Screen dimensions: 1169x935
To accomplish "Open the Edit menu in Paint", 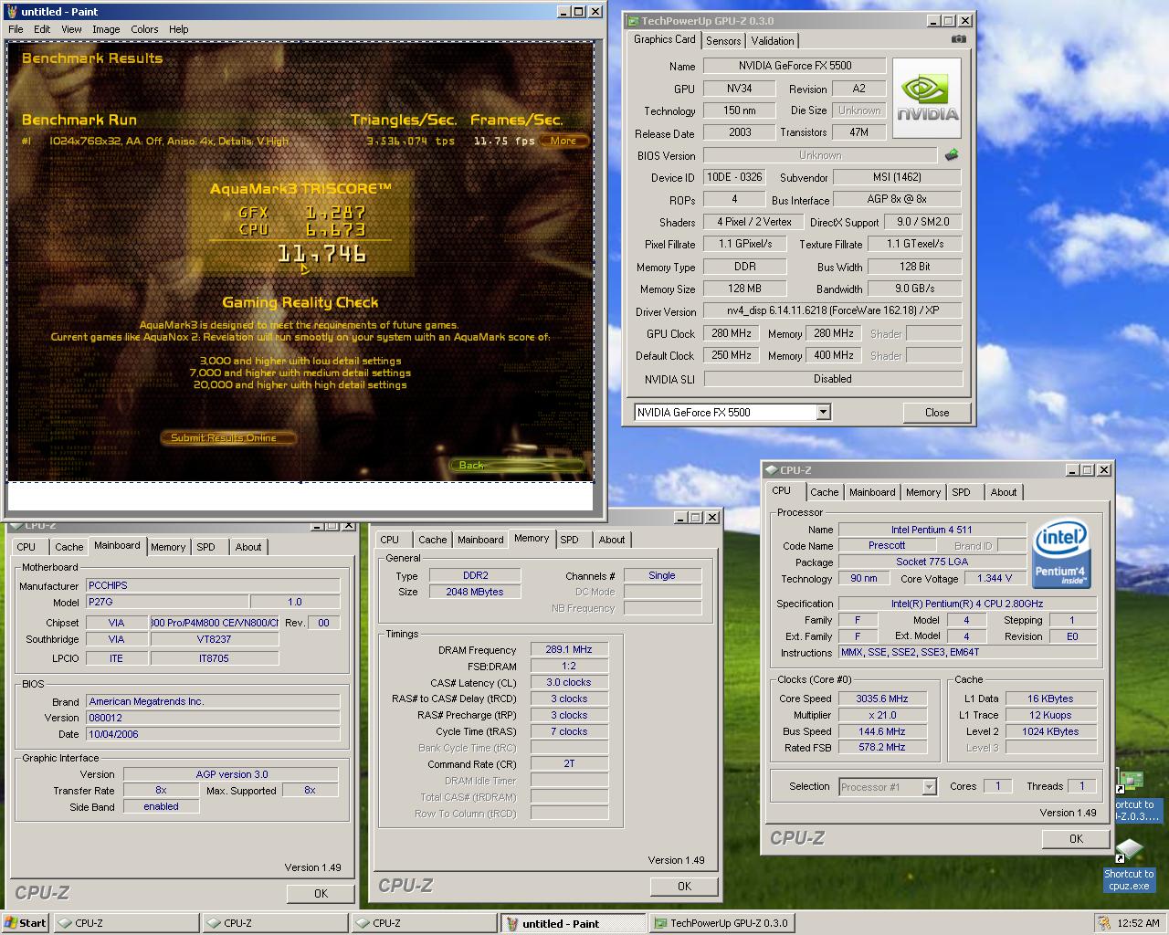I will point(42,29).
